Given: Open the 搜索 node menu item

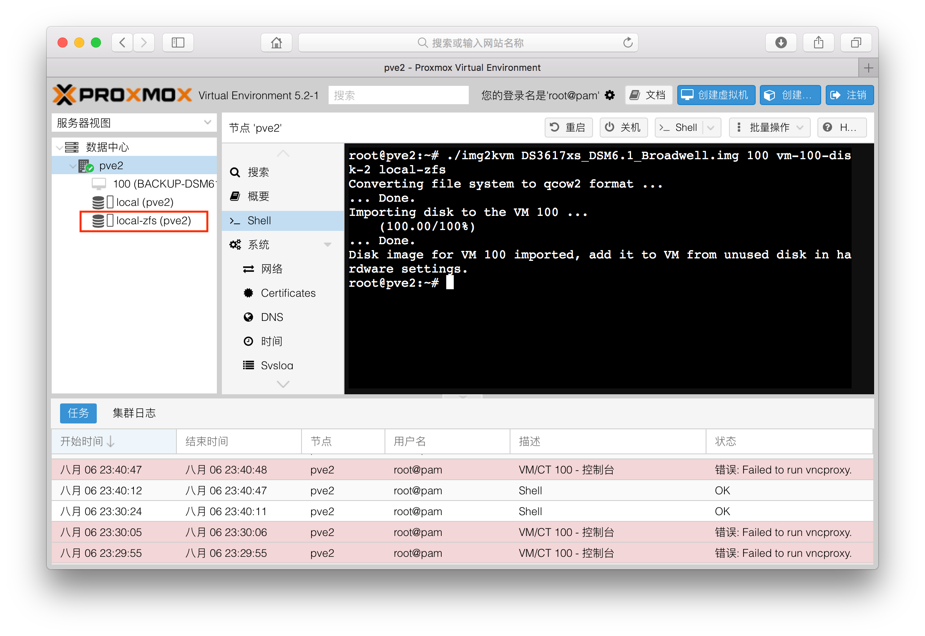Looking at the screenshot, I should tap(283, 172).
